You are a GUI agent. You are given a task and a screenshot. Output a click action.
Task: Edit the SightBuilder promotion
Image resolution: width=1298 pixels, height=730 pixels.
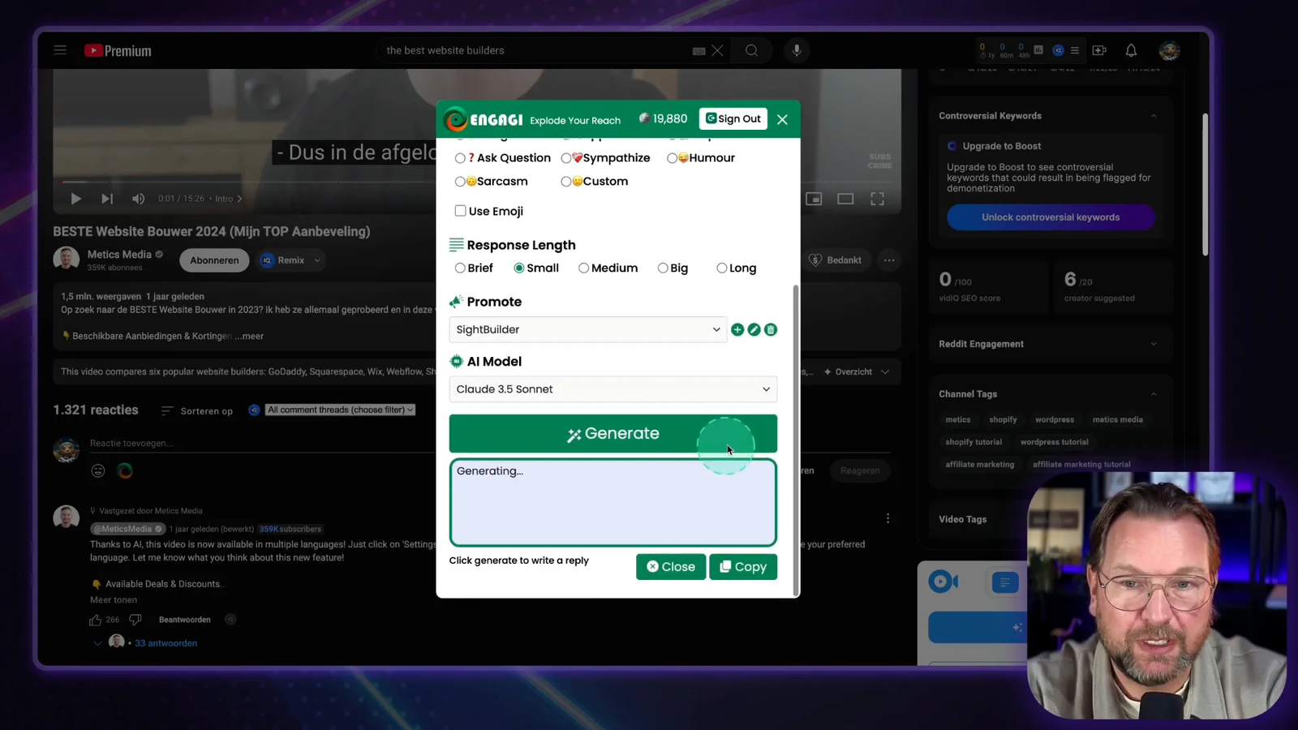(754, 329)
